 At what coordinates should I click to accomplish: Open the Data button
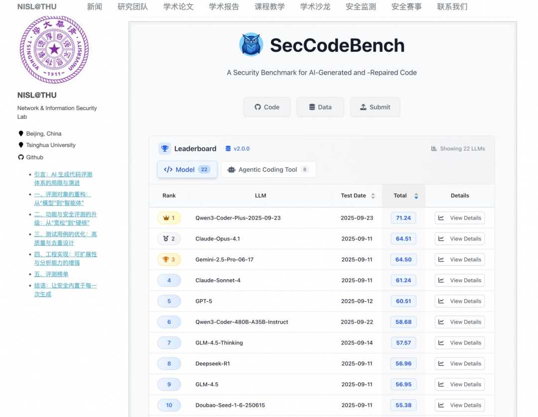click(320, 107)
